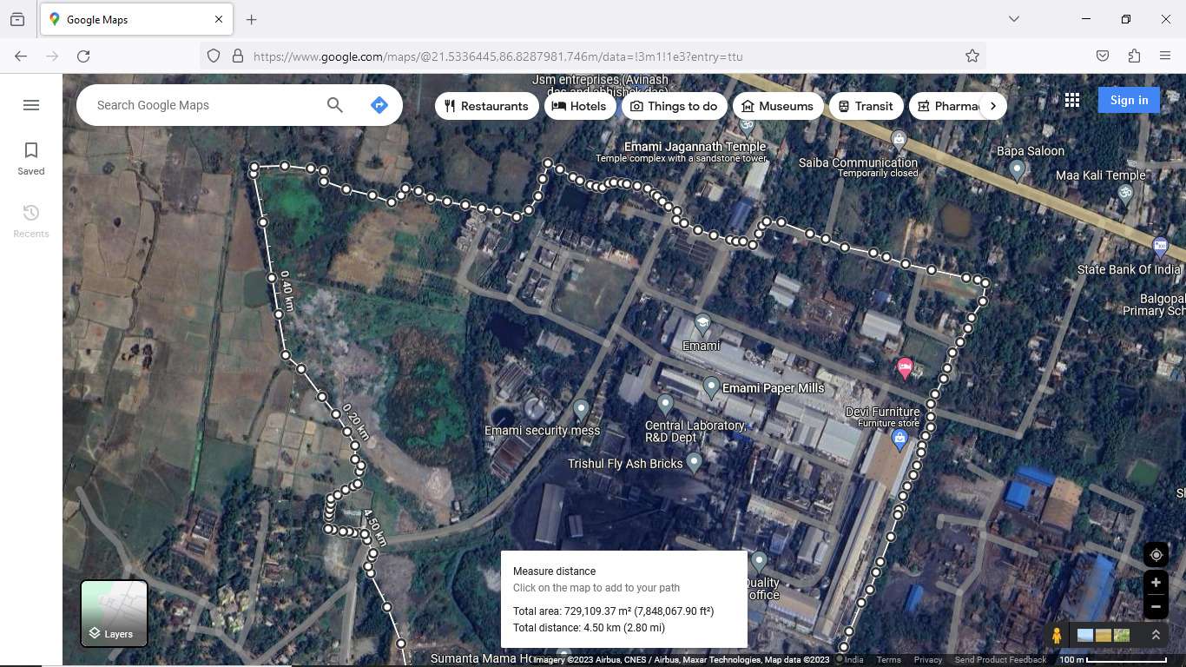Select the Things to do chip
Screen dimensions: 1186x667
coord(674,106)
